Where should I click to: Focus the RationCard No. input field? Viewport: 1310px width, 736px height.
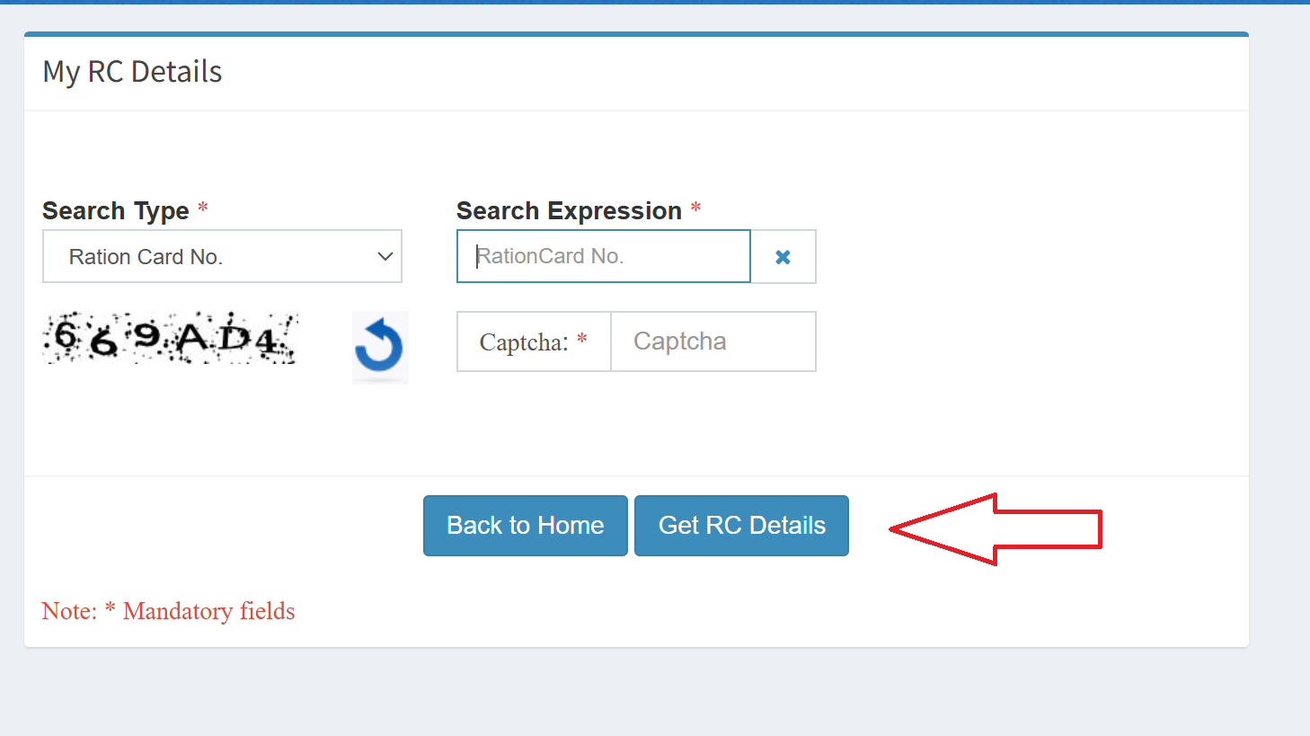click(603, 257)
